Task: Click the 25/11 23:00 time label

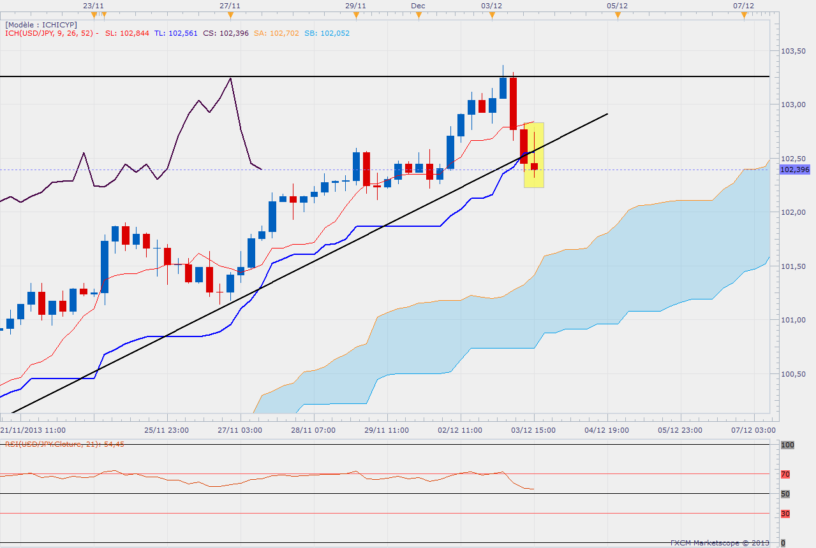Action: click(167, 430)
